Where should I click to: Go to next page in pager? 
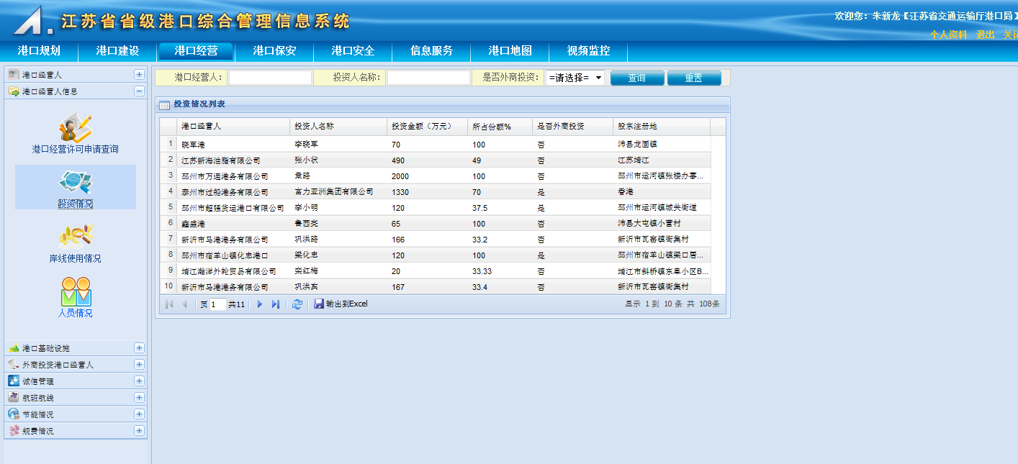click(260, 304)
